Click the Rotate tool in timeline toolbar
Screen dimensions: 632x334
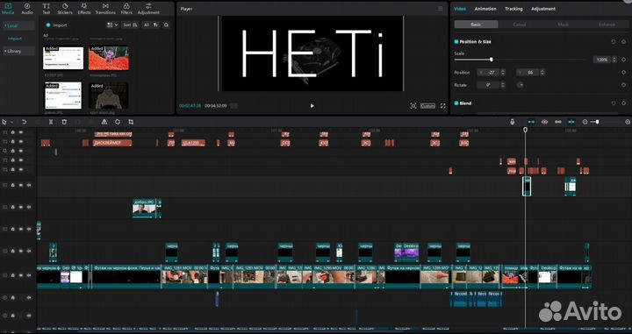[118, 122]
